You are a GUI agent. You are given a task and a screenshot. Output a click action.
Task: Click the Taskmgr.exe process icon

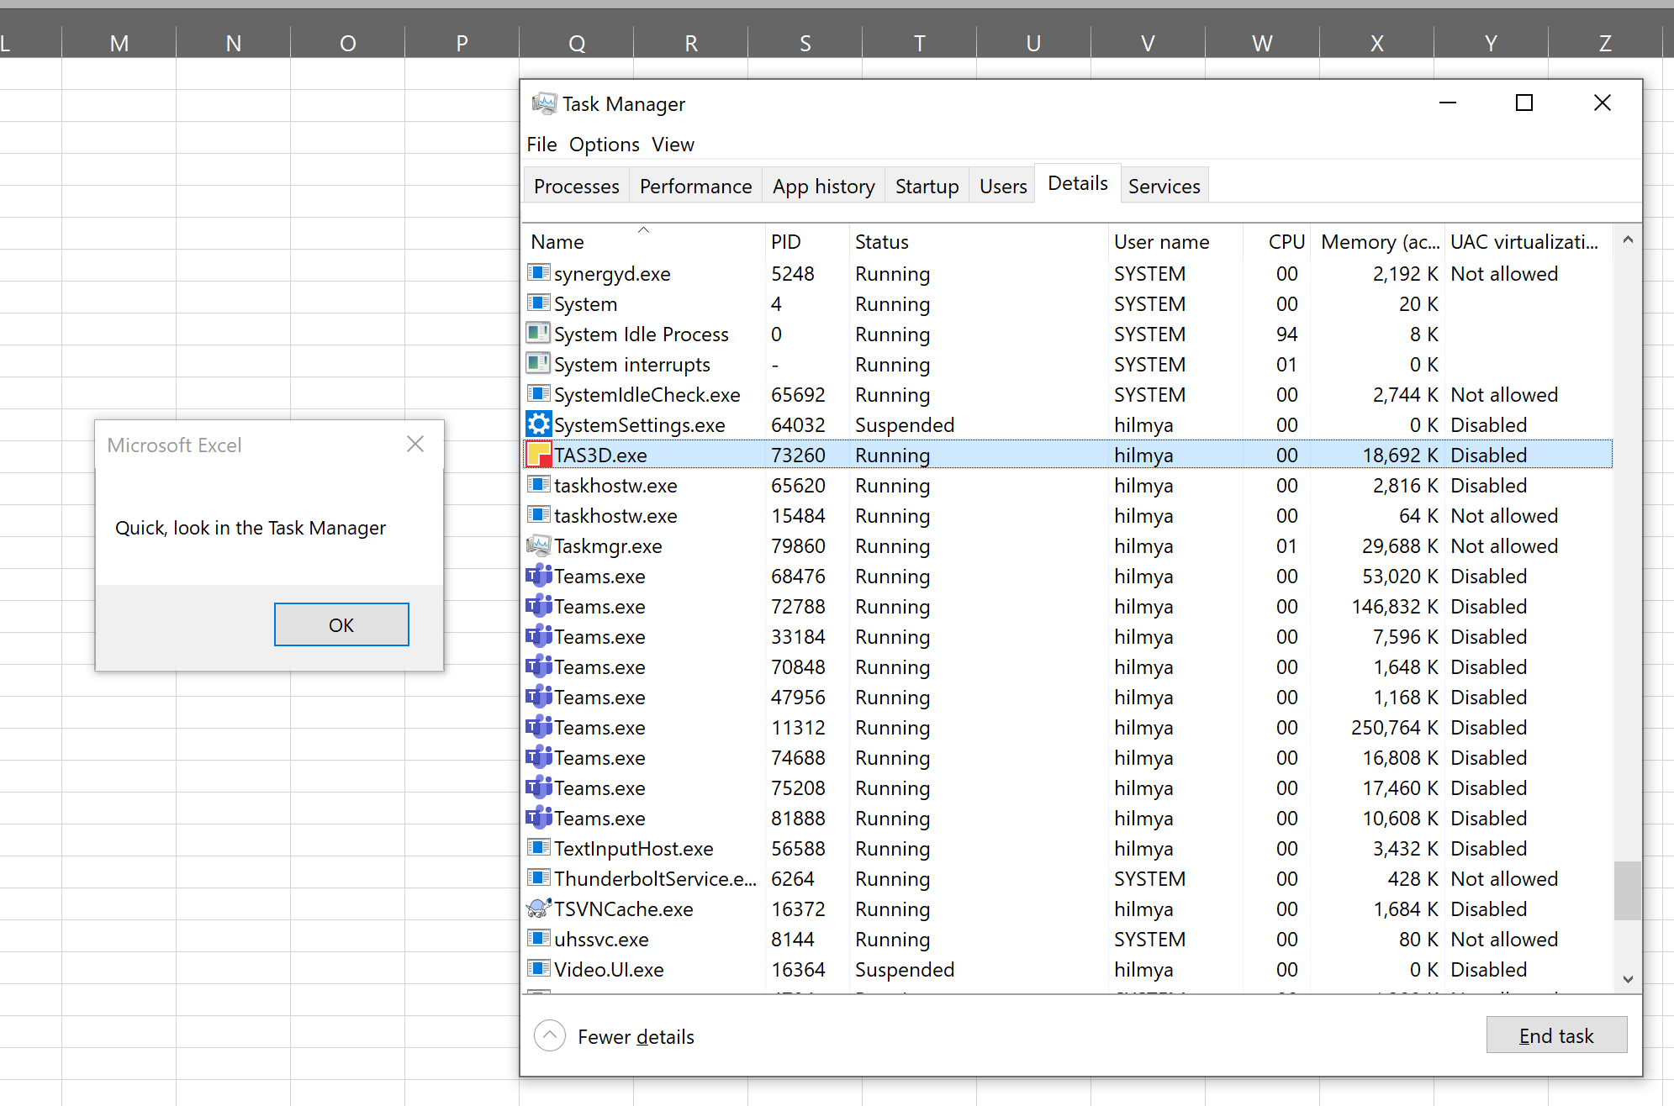point(539,545)
